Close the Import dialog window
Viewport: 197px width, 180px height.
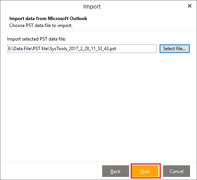[x=190, y=6]
